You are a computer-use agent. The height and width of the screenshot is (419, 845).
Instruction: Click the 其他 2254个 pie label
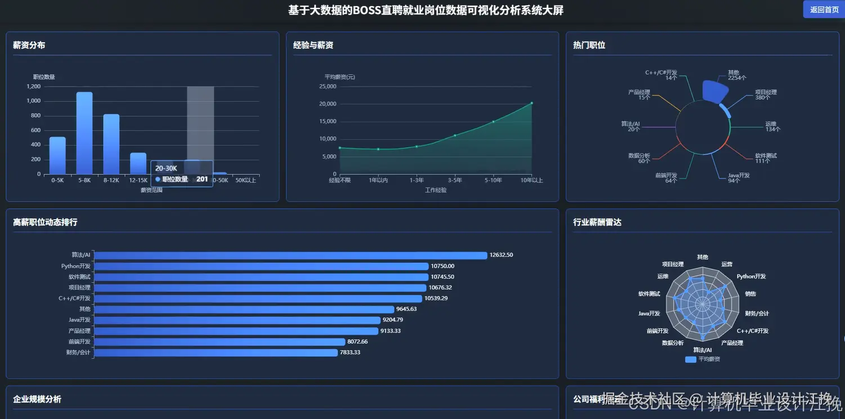click(737, 75)
